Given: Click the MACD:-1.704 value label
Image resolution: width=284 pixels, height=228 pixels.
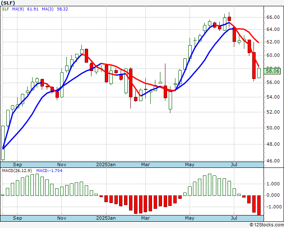Looking at the screenshot, I should pos(49,171).
